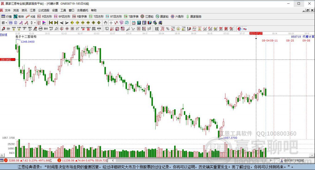This screenshot has width=315, height=170.
Task: Select the percent retracement tool
Action: (168, 29)
